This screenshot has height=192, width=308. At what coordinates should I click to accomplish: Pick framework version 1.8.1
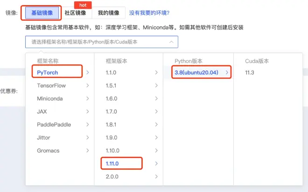111,125
